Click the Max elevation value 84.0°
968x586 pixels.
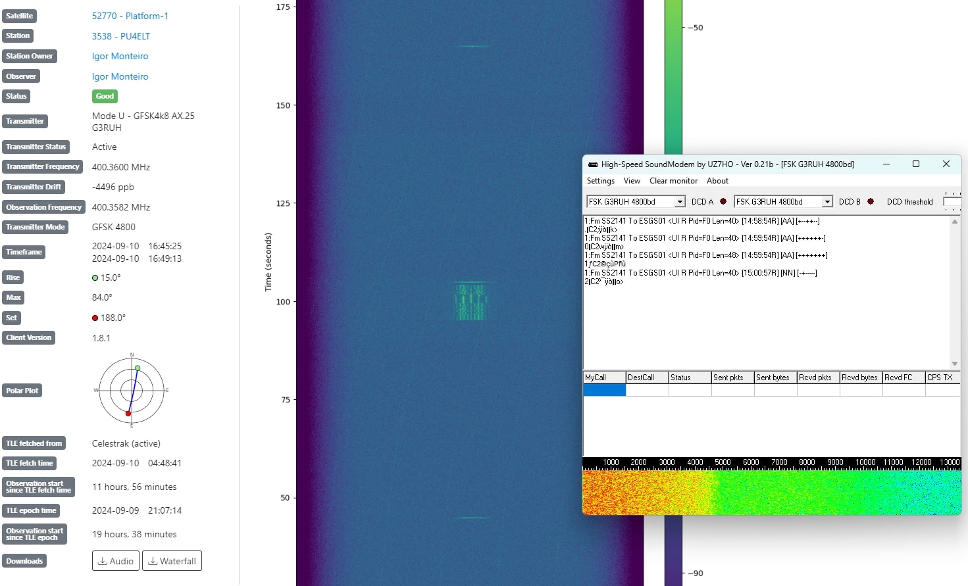click(x=102, y=297)
